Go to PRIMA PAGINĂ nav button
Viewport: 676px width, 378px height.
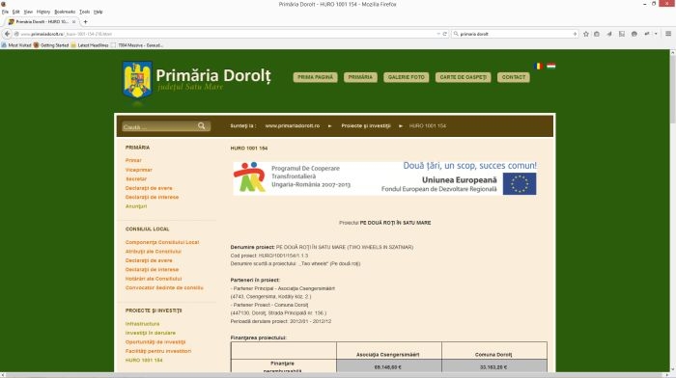click(x=315, y=77)
